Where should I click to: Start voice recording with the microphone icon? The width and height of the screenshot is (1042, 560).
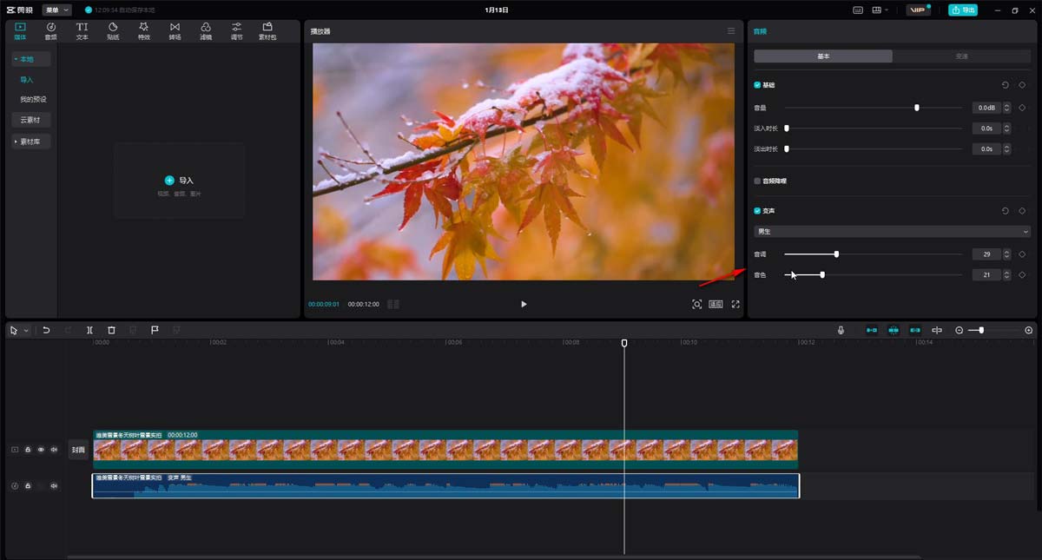[841, 330]
